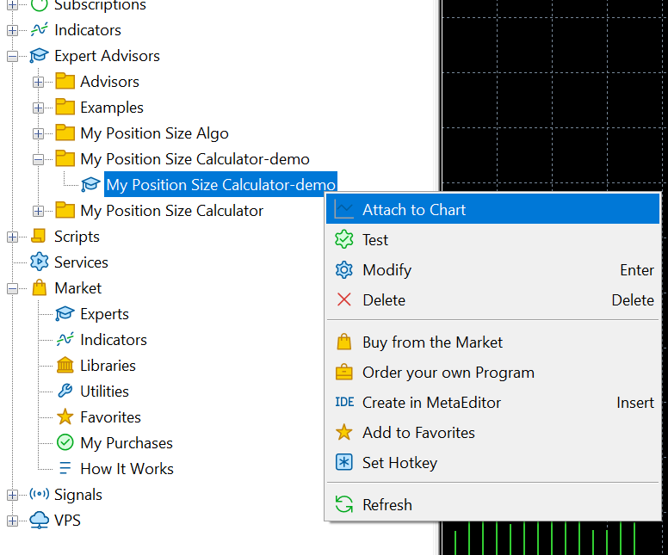Screen dimensions: 668x555
Task: Click the Libraries building icon
Action: click(65, 365)
